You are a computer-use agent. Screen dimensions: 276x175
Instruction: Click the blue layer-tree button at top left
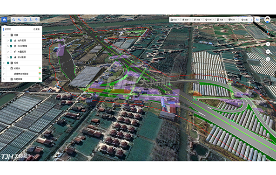[x=4, y=20]
